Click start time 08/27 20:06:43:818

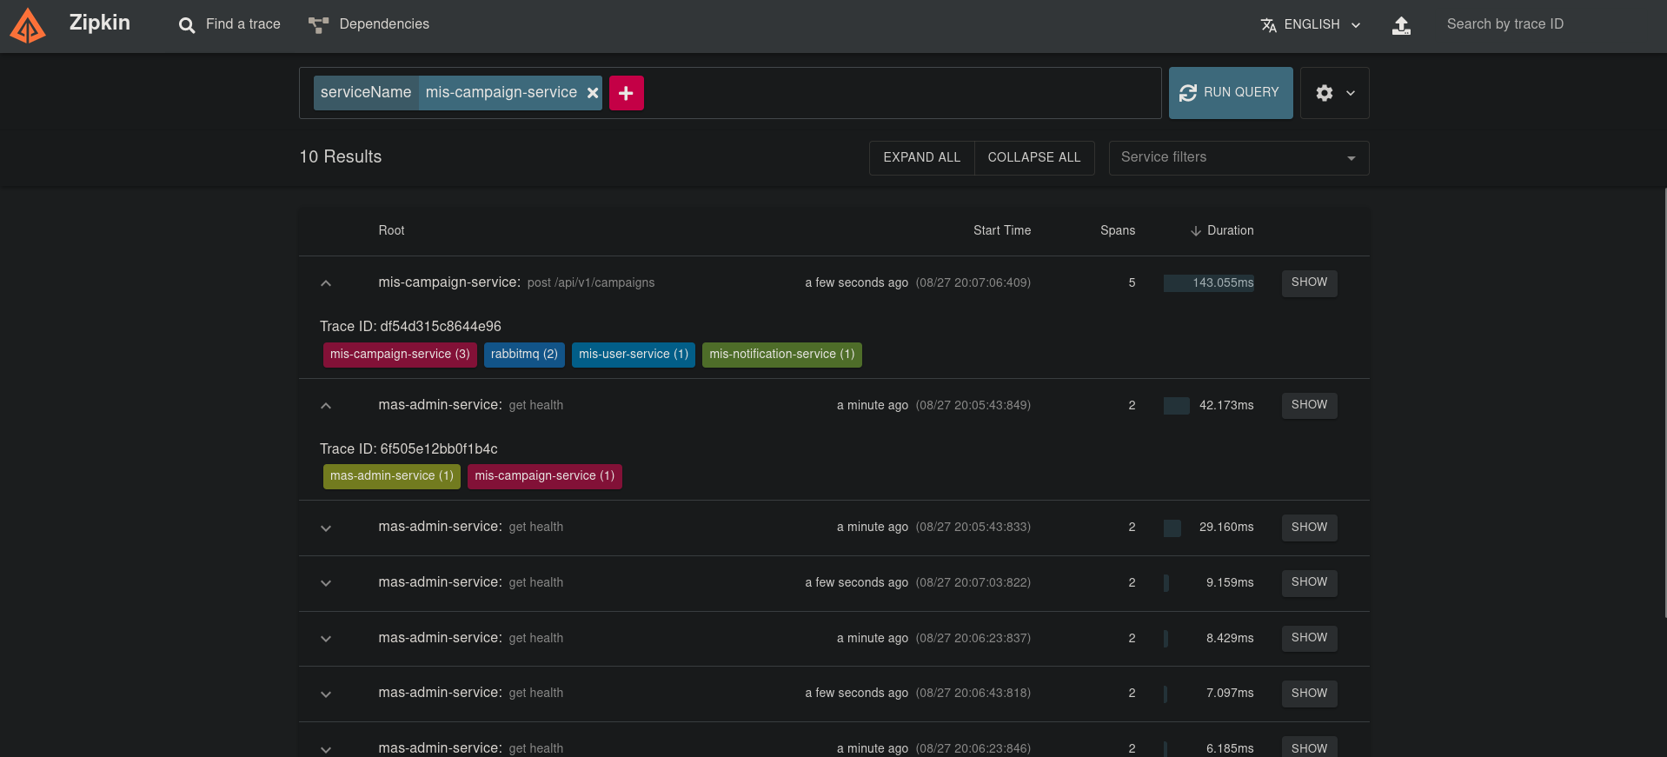973,694
